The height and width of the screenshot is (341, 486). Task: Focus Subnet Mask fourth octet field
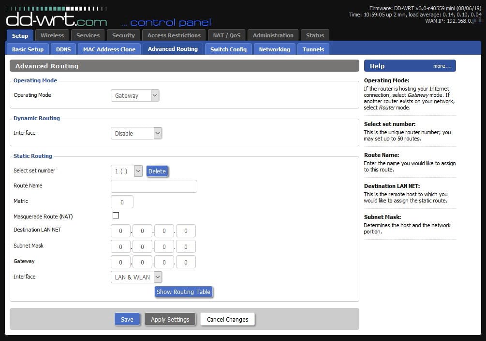(x=186, y=247)
